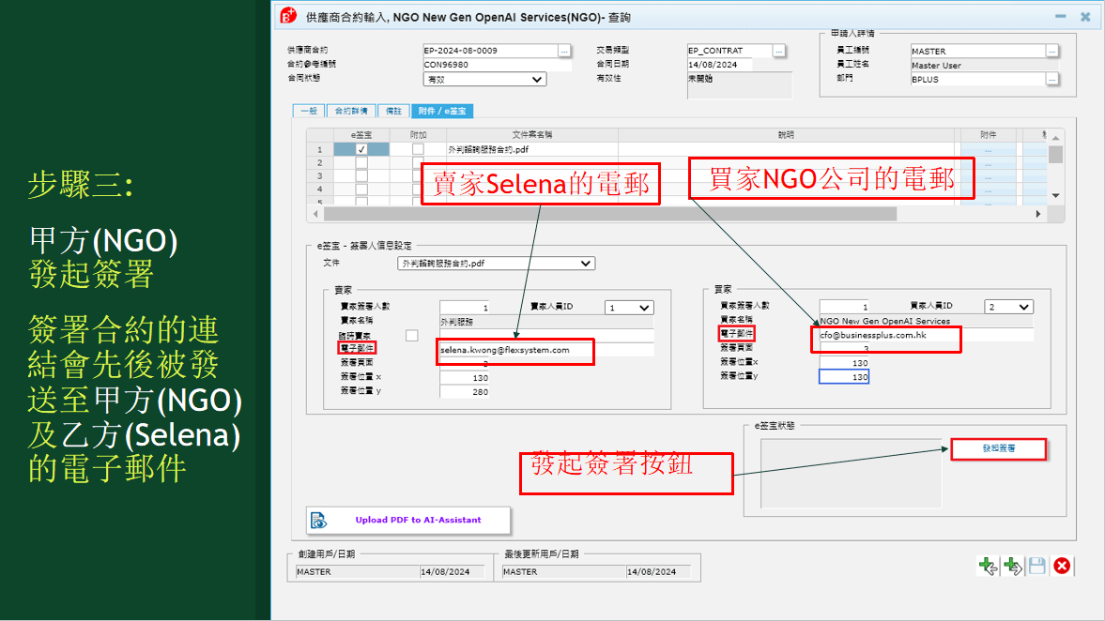Click the red cancel icon at bottom right
Screen dimensions: 1105x621
click(1062, 566)
